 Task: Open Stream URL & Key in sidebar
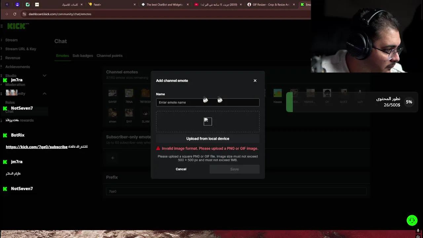20,49
